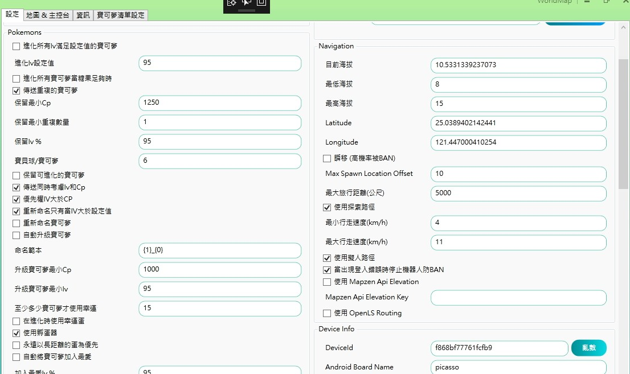This screenshot has width=630, height=374.
Task: Disable the 使用擬人路徑 checkbox
Action: pos(327,258)
